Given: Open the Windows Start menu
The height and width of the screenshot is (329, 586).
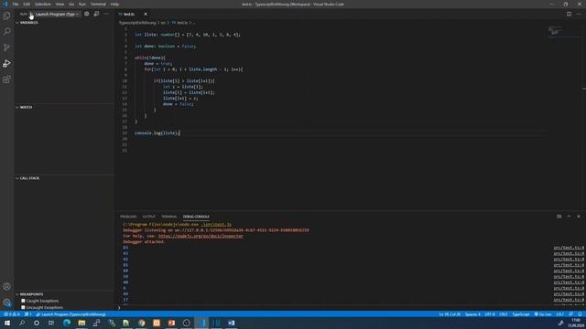Looking at the screenshot, I should (6, 323).
